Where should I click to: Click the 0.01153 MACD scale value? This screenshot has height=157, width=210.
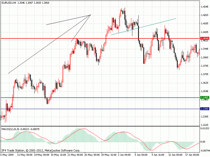coord(205,129)
